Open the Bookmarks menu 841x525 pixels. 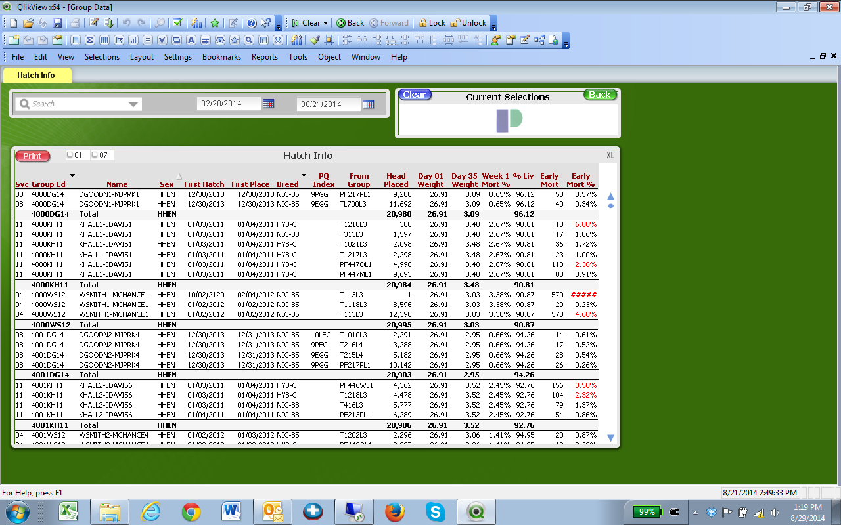pos(221,57)
